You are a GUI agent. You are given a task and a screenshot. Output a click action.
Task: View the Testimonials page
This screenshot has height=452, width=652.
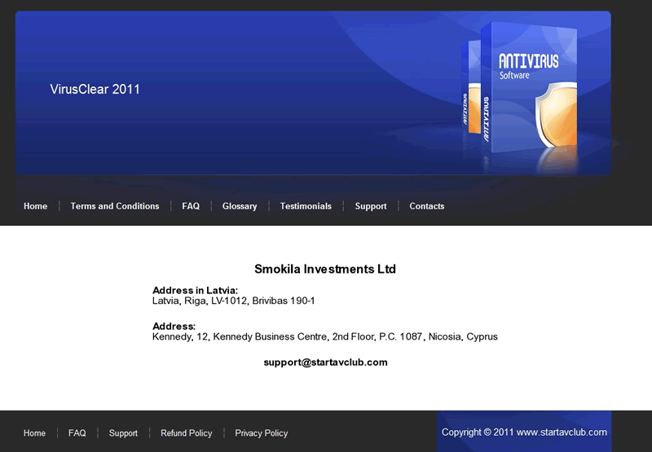tap(306, 206)
